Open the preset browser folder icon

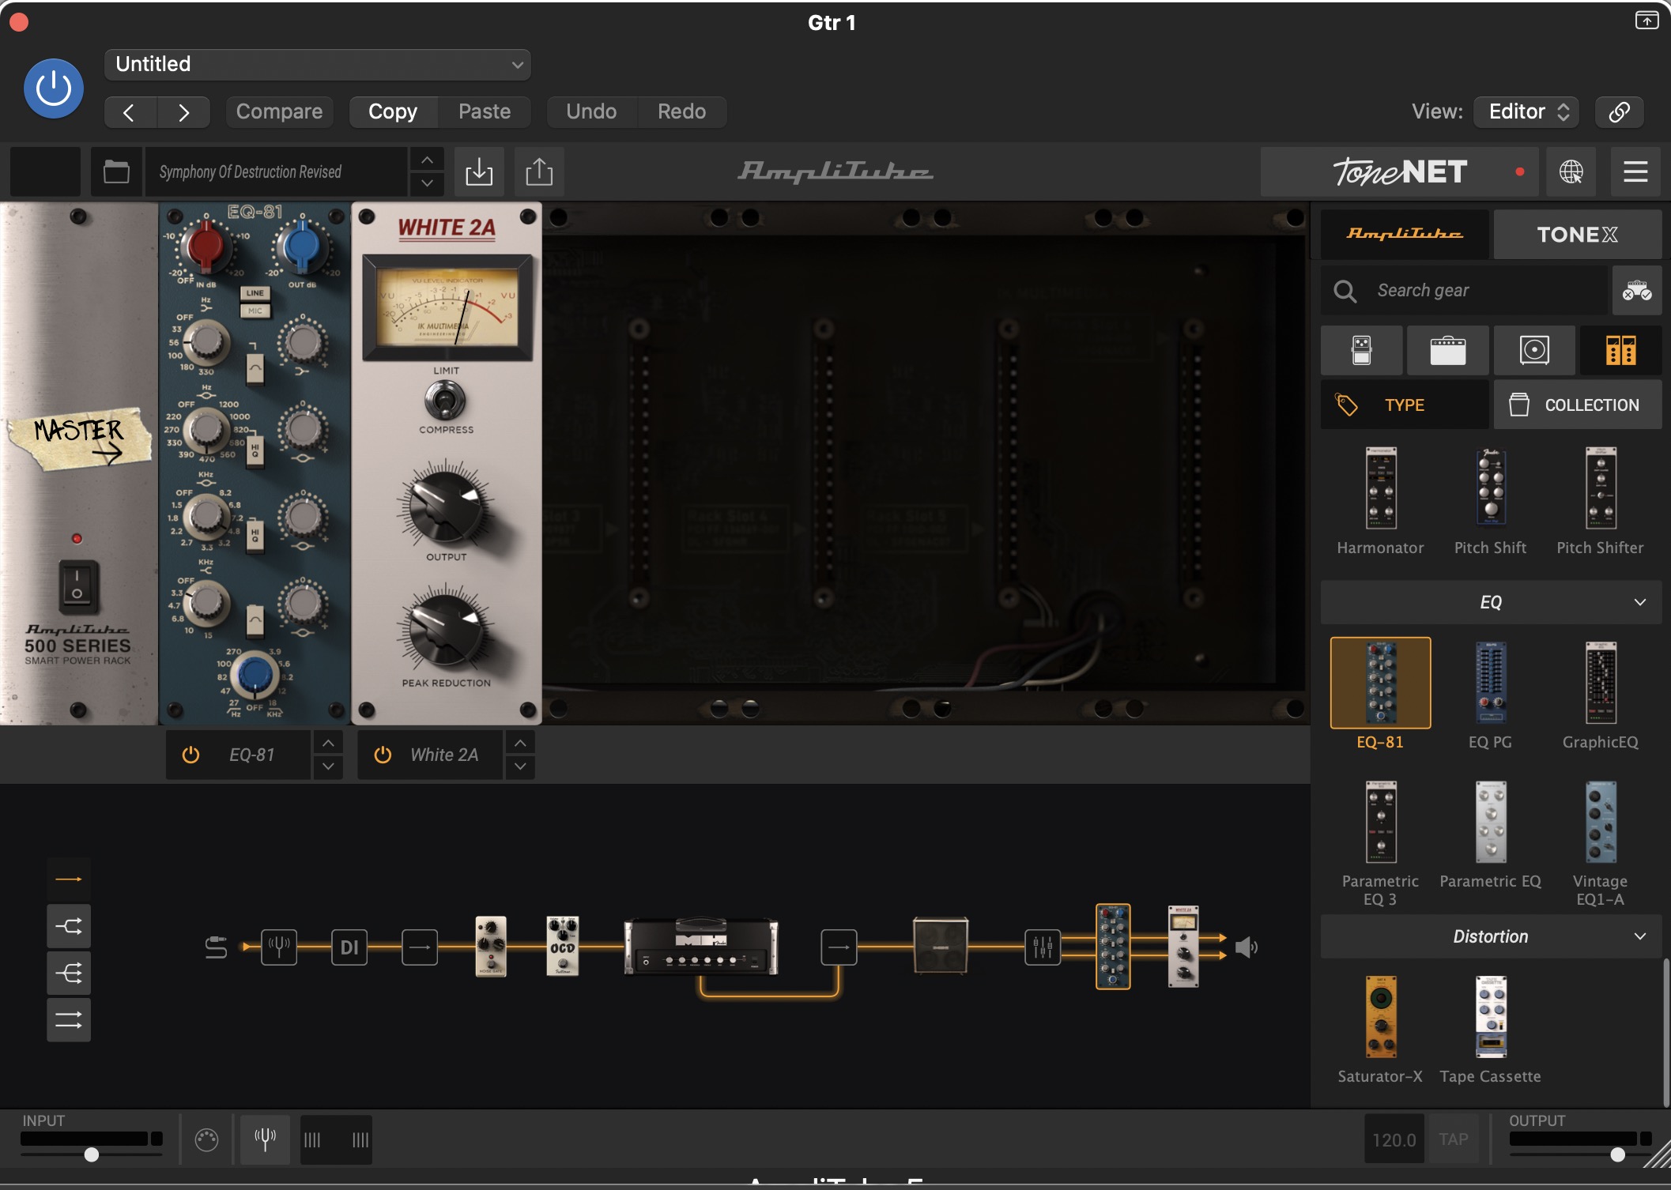[x=116, y=171]
